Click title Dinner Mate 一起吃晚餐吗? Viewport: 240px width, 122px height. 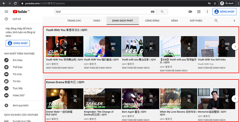59,113
